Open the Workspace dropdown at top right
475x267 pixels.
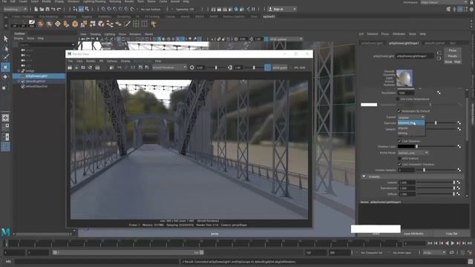click(x=444, y=2)
